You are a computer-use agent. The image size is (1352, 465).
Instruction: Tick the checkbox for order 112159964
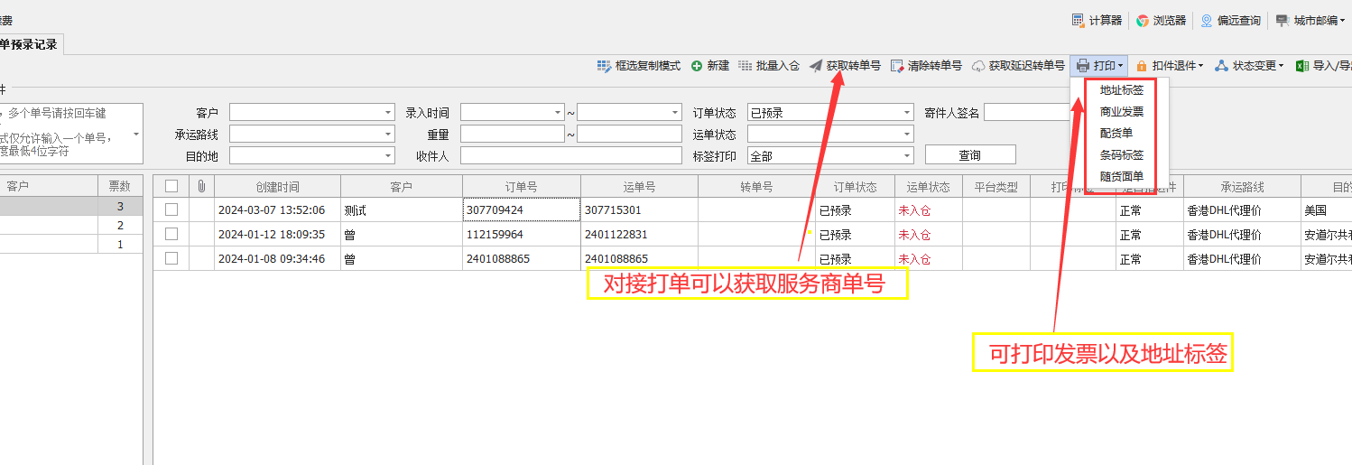(171, 234)
